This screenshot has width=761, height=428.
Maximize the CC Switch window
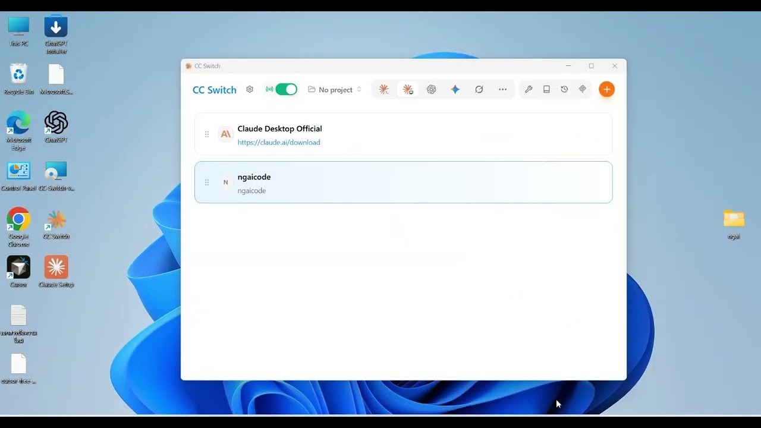592,66
